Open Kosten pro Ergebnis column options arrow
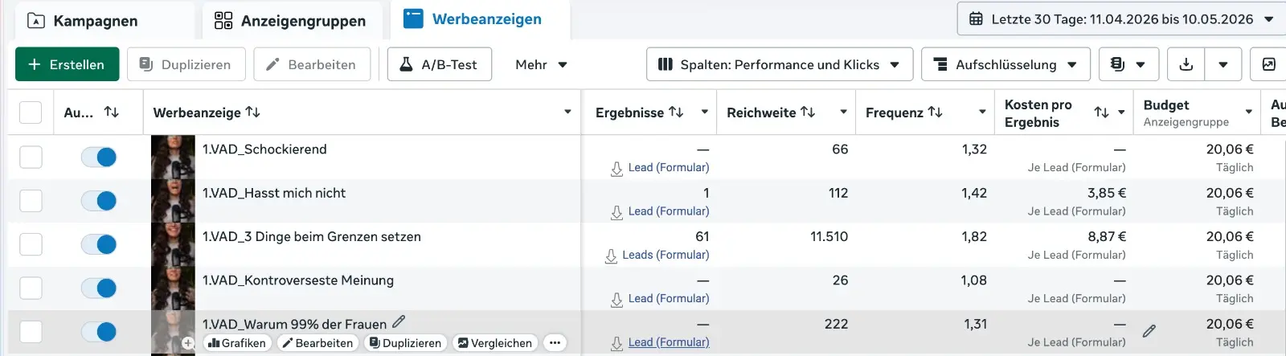This screenshot has height=356, width=1286. (1121, 113)
